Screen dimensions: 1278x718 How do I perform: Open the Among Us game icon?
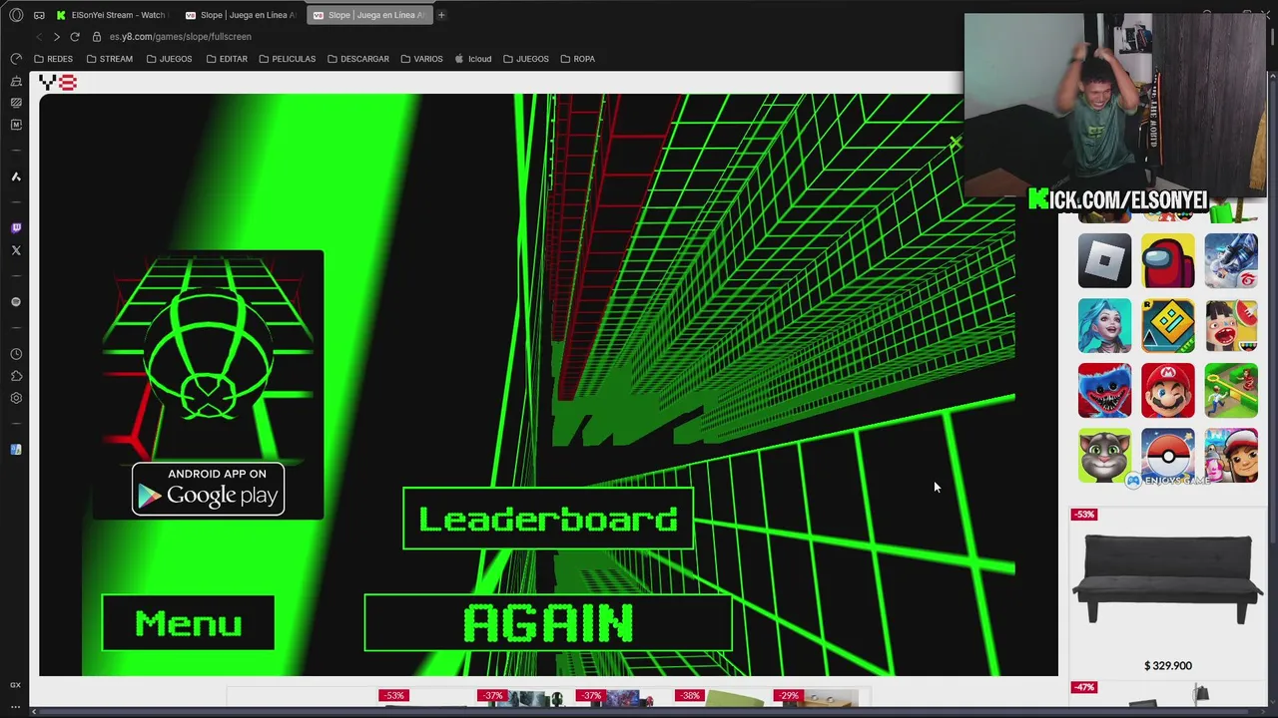[x=1168, y=261]
